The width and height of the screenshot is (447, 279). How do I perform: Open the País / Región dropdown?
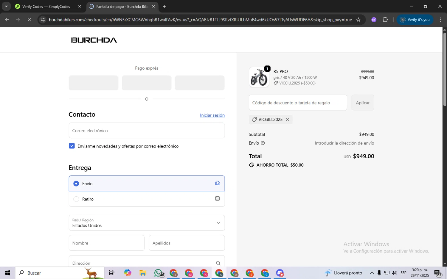pyautogui.click(x=147, y=223)
